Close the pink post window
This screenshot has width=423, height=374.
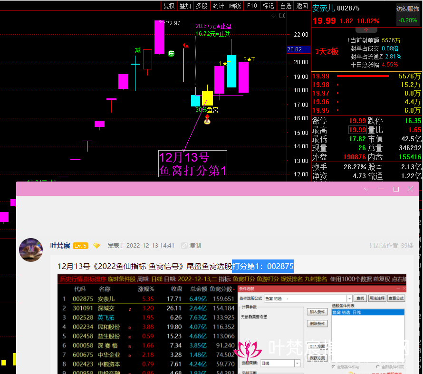(410, 189)
